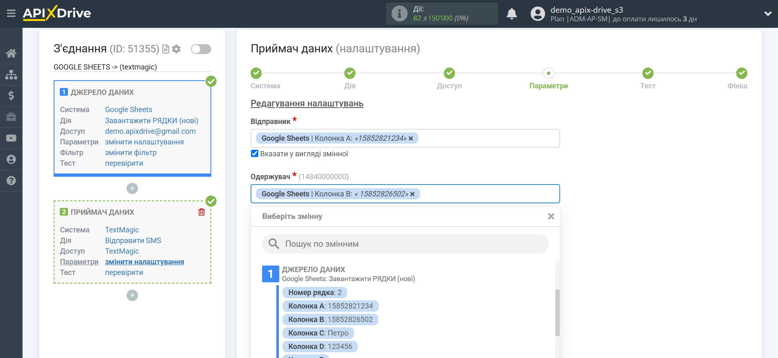Go to the Доступ step
This screenshot has width=778, height=358.
pyautogui.click(x=449, y=73)
